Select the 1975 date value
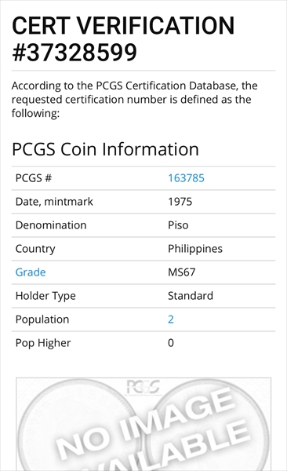 click(x=180, y=202)
